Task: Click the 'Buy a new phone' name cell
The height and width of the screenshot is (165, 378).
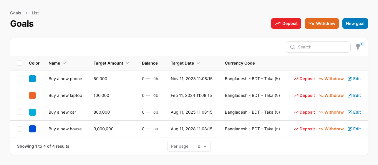Action: click(65, 79)
